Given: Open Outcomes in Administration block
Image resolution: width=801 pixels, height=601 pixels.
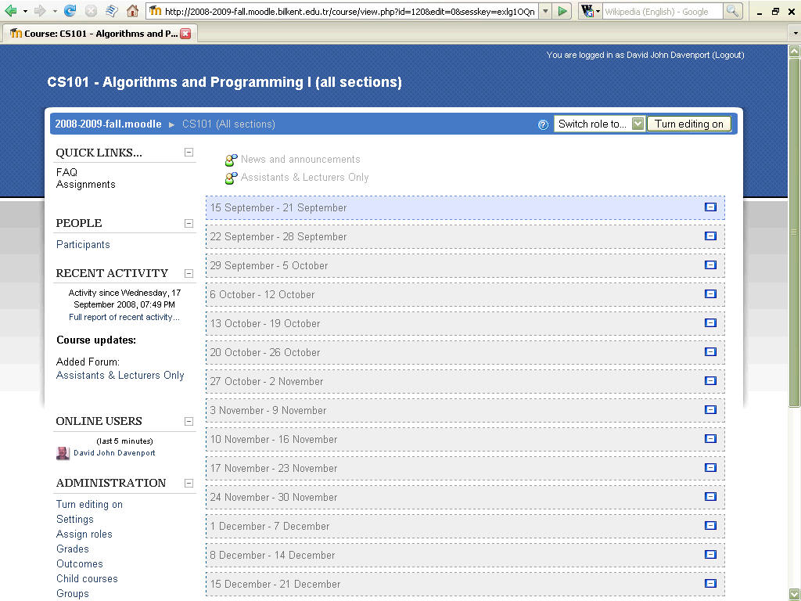Looking at the screenshot, I should click(x=80, y=563).
